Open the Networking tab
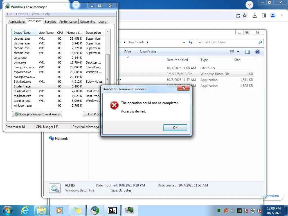 87,21
